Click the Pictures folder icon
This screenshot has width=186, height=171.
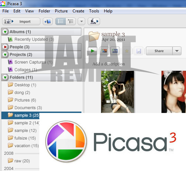point(10,100)
